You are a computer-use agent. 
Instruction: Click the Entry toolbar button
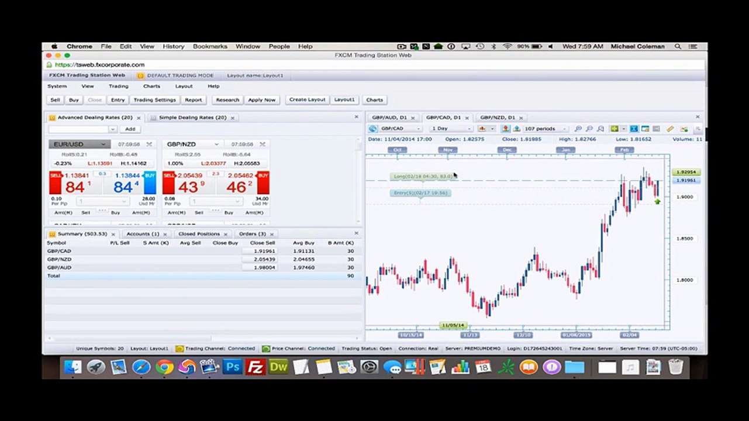point(118,100)
